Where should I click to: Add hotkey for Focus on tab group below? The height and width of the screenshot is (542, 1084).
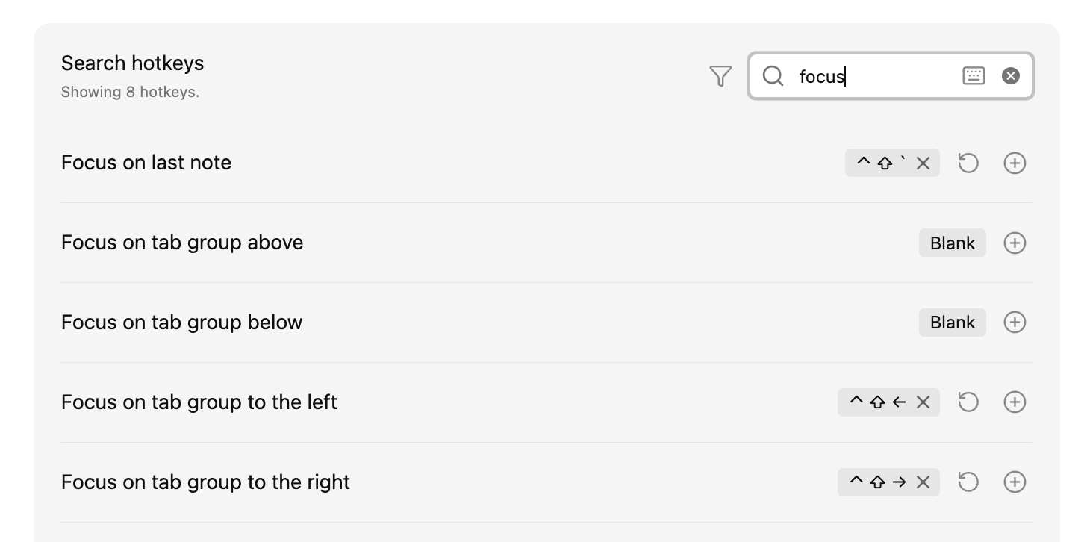click(1015, 323)
